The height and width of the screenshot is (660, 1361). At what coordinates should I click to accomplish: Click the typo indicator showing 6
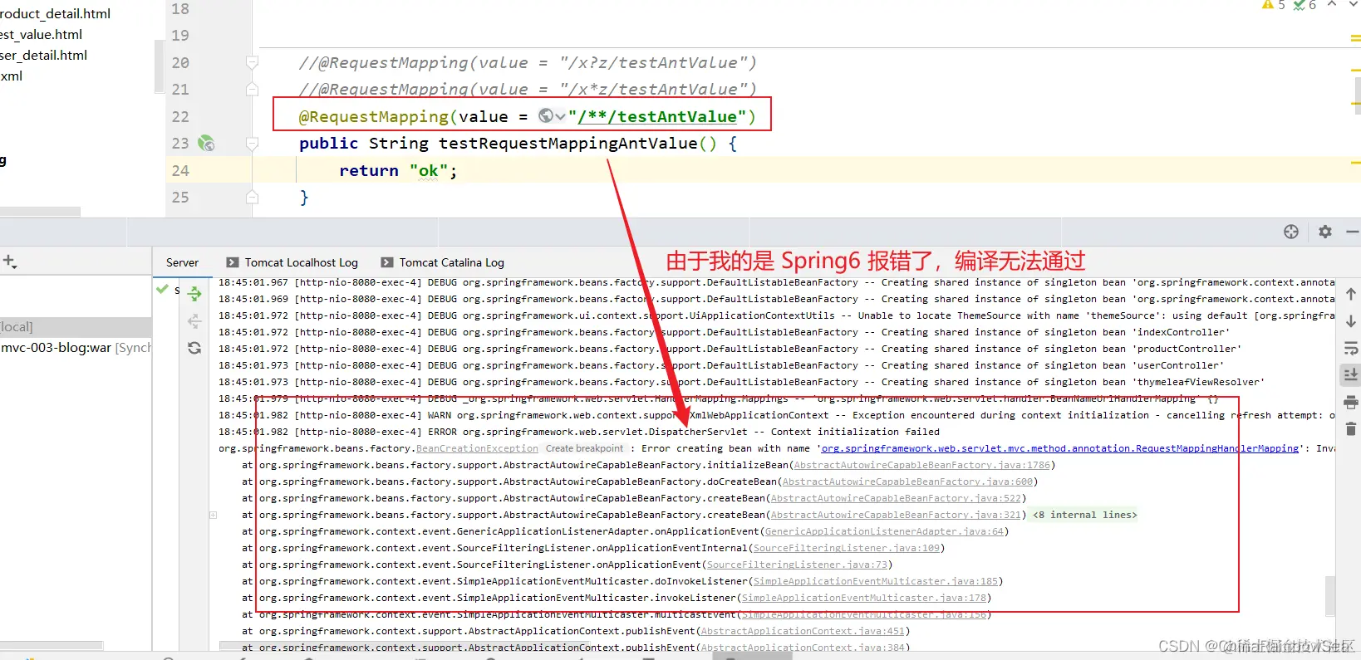1304,5
